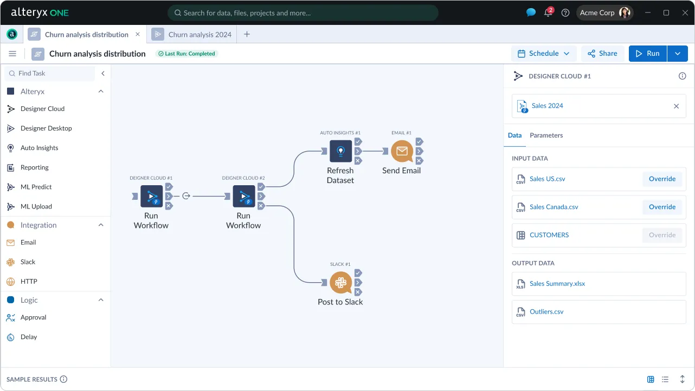Open notifications bell with badge
Image resolution: width=695 pixels, height=391 pixels.
[549, 12]
